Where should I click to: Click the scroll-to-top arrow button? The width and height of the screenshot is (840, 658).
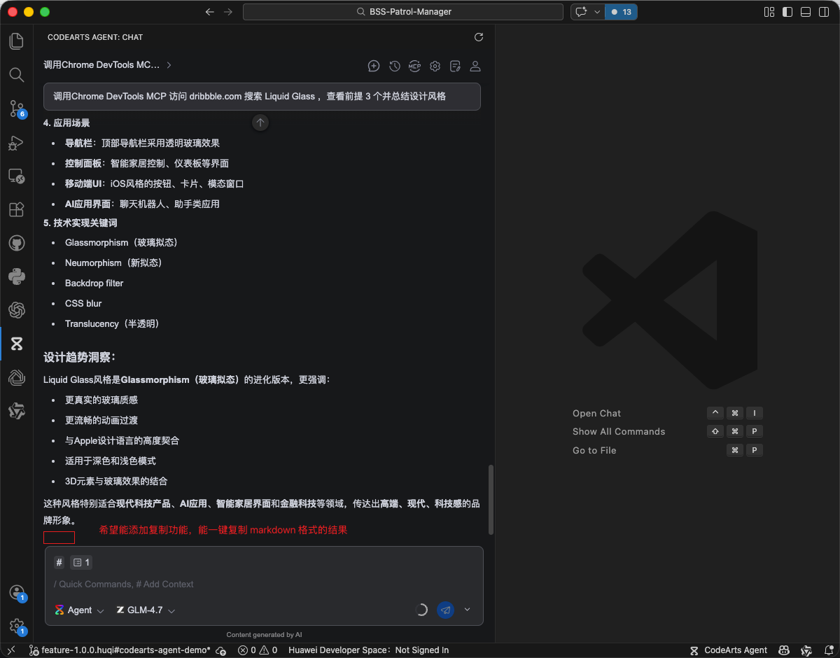pos(260,122)
